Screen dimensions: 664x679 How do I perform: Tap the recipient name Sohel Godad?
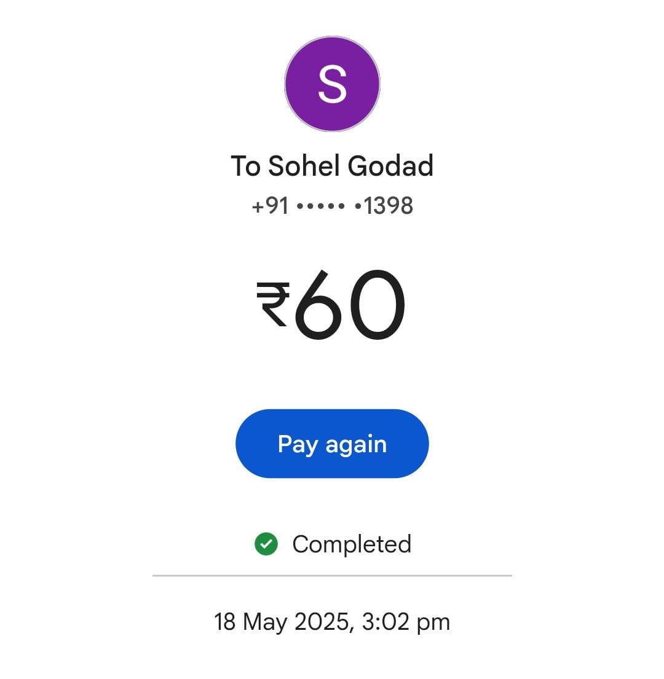pyautogui.click(x=351, y=166)
